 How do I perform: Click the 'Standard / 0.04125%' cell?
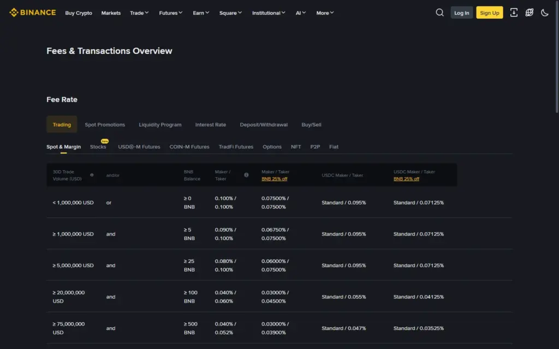tap(419, 297)
